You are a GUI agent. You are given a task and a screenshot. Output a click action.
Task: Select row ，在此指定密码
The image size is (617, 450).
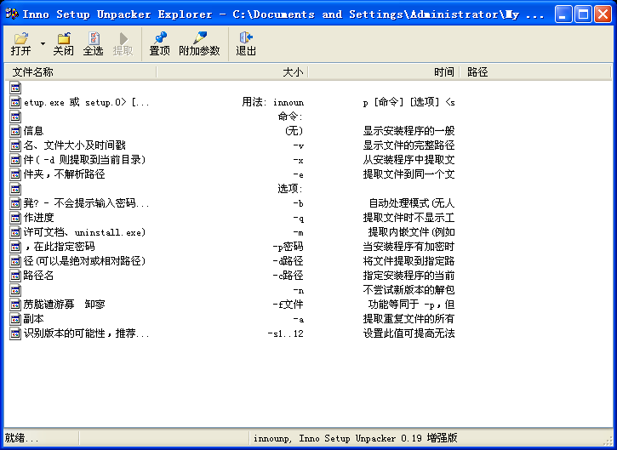click(60, 247)
